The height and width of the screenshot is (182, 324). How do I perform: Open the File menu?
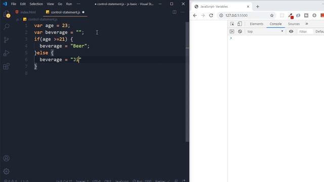point(14,4)
